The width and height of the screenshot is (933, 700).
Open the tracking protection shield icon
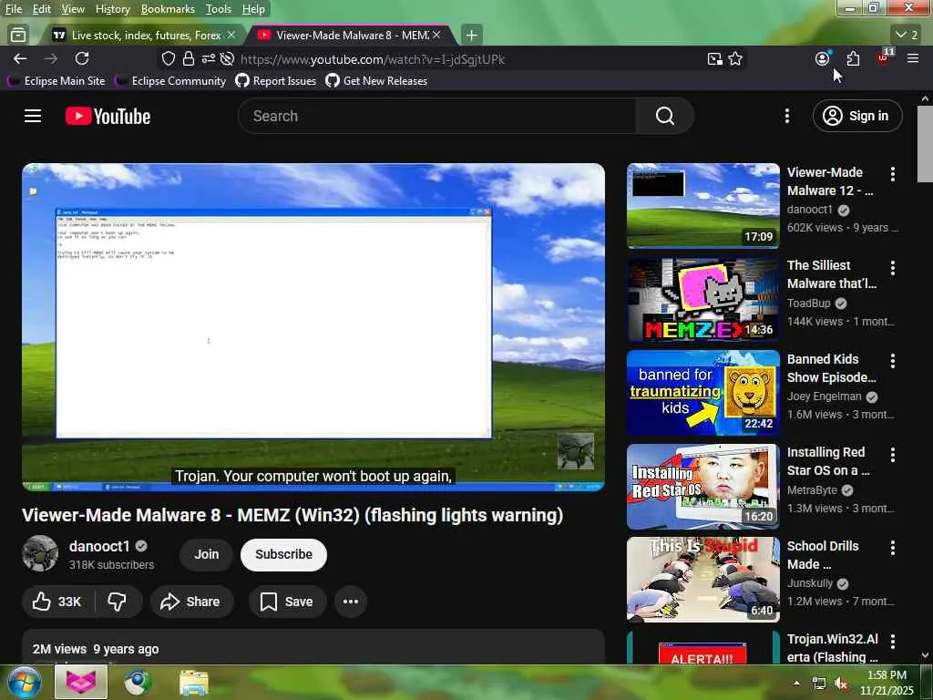click(x=169, y=58)
